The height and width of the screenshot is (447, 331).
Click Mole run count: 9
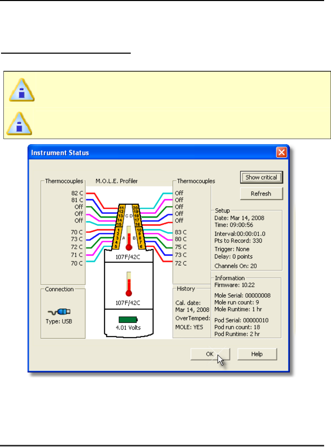coord(237,302)
